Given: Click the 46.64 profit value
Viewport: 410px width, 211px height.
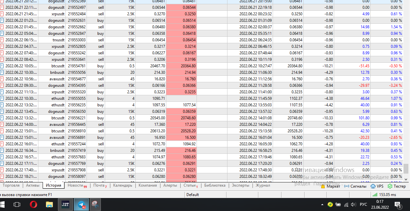Looking at the screenshot, I should tap(365, 99).
